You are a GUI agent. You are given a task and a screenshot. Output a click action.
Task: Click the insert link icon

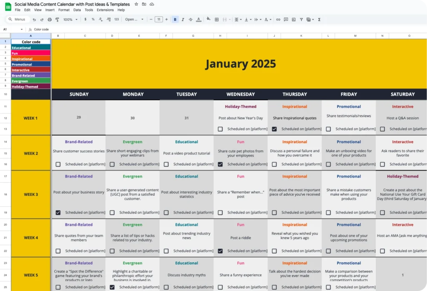point(278,19)
